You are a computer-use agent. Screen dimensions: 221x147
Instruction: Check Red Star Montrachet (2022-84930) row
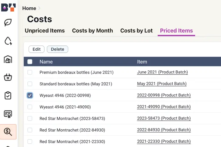(x=30, y=130)
